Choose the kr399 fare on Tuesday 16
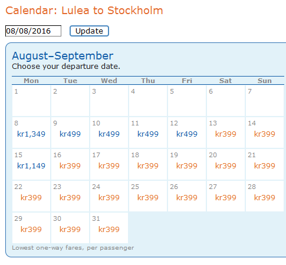This screenshot has width=286, height=265. point(70,166)
